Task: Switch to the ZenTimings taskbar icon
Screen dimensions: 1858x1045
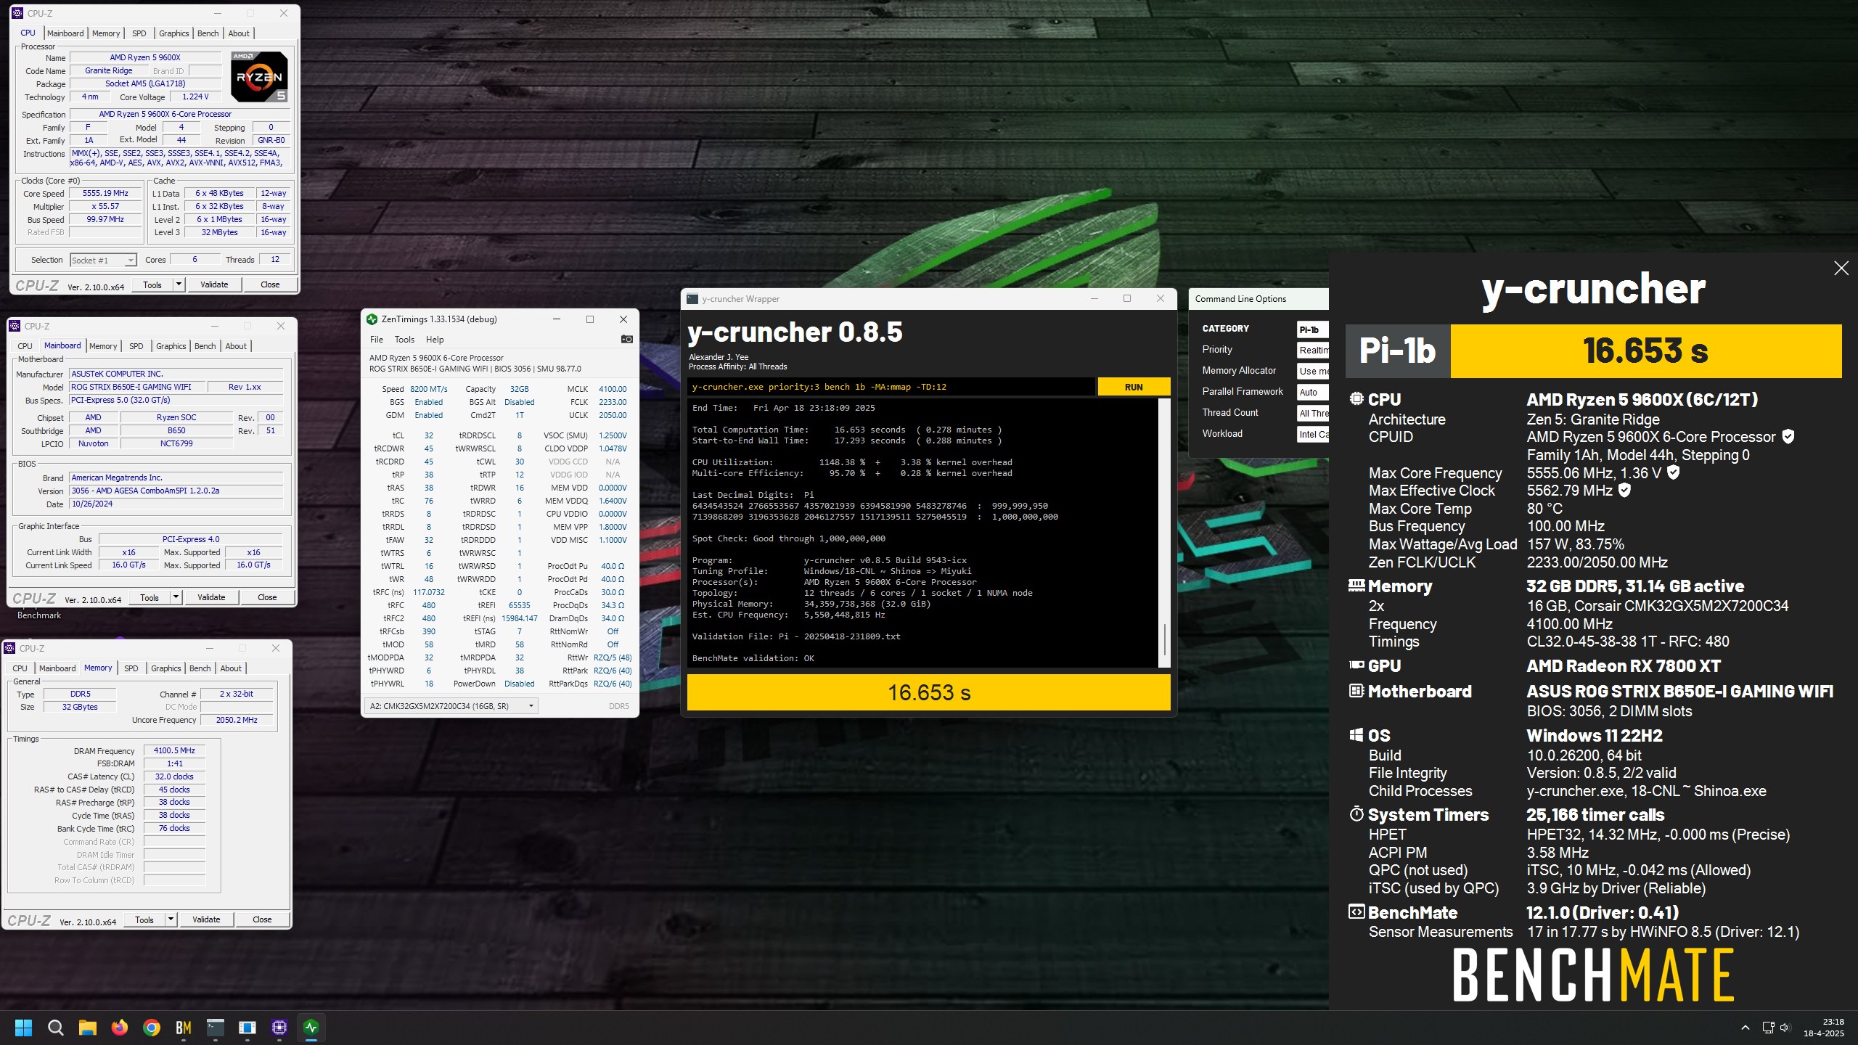Action: pos(311,1028)
